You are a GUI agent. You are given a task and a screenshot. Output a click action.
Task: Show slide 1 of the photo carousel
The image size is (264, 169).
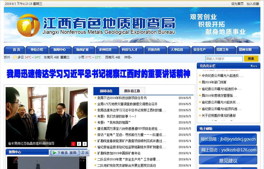(x=73, y=144)
